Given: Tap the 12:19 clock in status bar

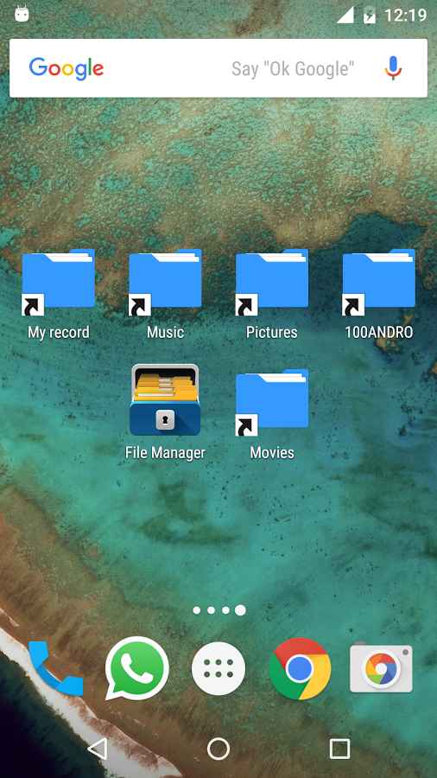Looking at the screenshot, I should coord(405,16).
